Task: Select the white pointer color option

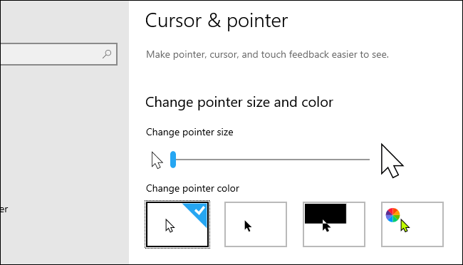Action: coord(177,224)
